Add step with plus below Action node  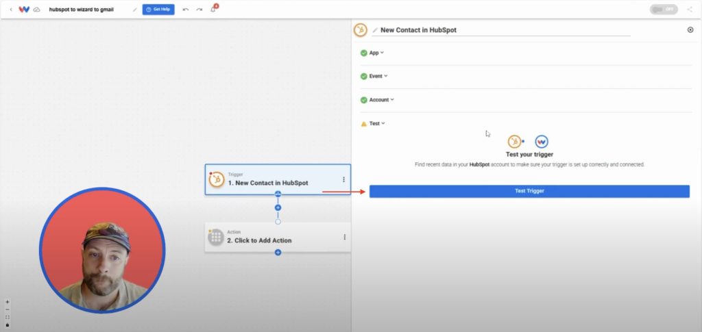[x=278, y=253]
